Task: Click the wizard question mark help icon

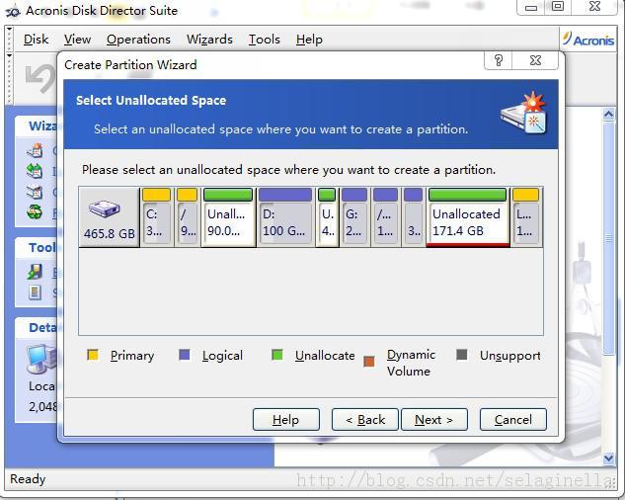Action: 499,60
